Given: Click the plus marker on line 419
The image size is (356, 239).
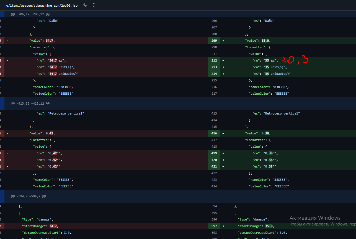Looking at the screenshot, I should (223, 153).
